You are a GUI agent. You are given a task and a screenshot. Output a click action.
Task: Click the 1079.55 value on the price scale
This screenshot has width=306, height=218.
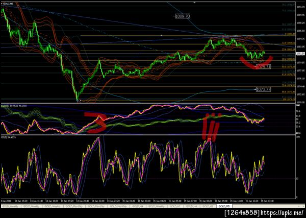[301, 62]
